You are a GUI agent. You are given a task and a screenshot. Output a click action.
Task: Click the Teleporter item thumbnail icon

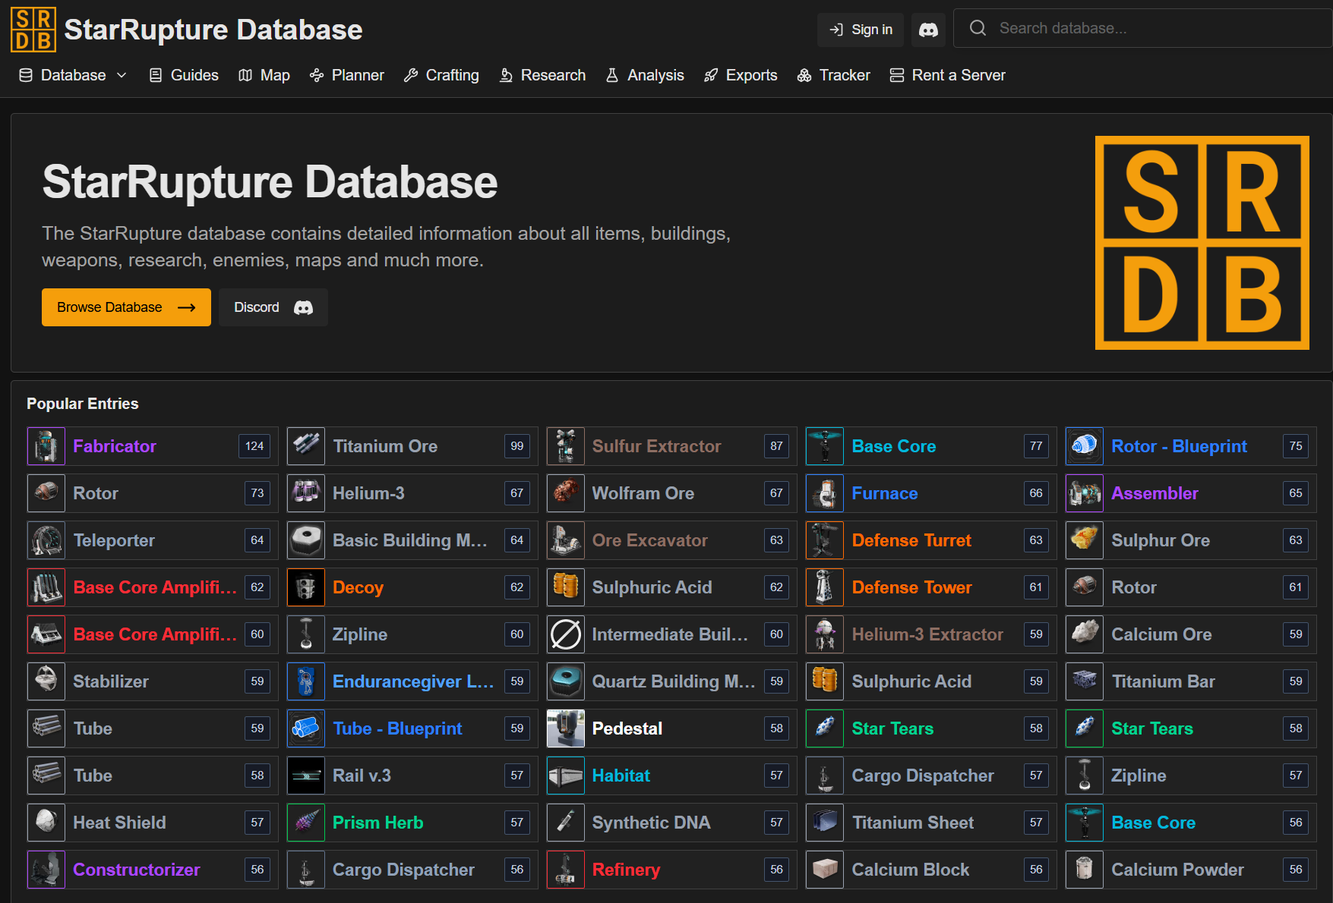[x=46, y=540]
